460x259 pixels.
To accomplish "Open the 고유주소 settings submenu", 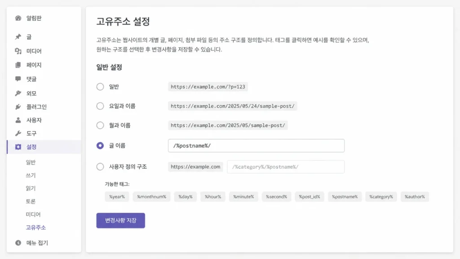I will (35, 228).
